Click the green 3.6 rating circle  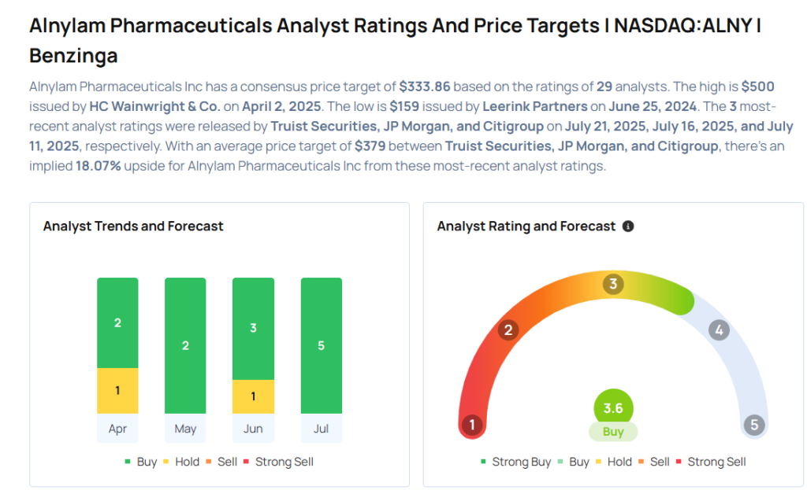point(613,408)
